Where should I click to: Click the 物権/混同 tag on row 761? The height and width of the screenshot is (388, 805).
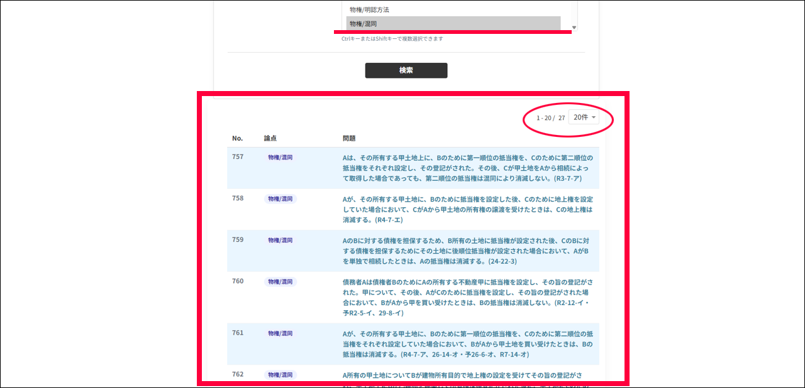(x=280, y=333)
